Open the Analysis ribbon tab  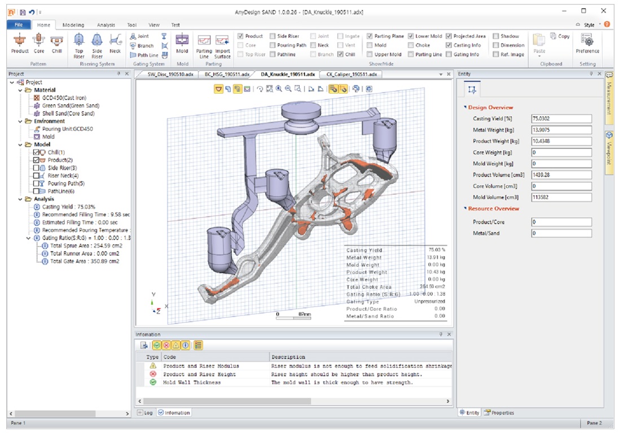coord(106,25)
